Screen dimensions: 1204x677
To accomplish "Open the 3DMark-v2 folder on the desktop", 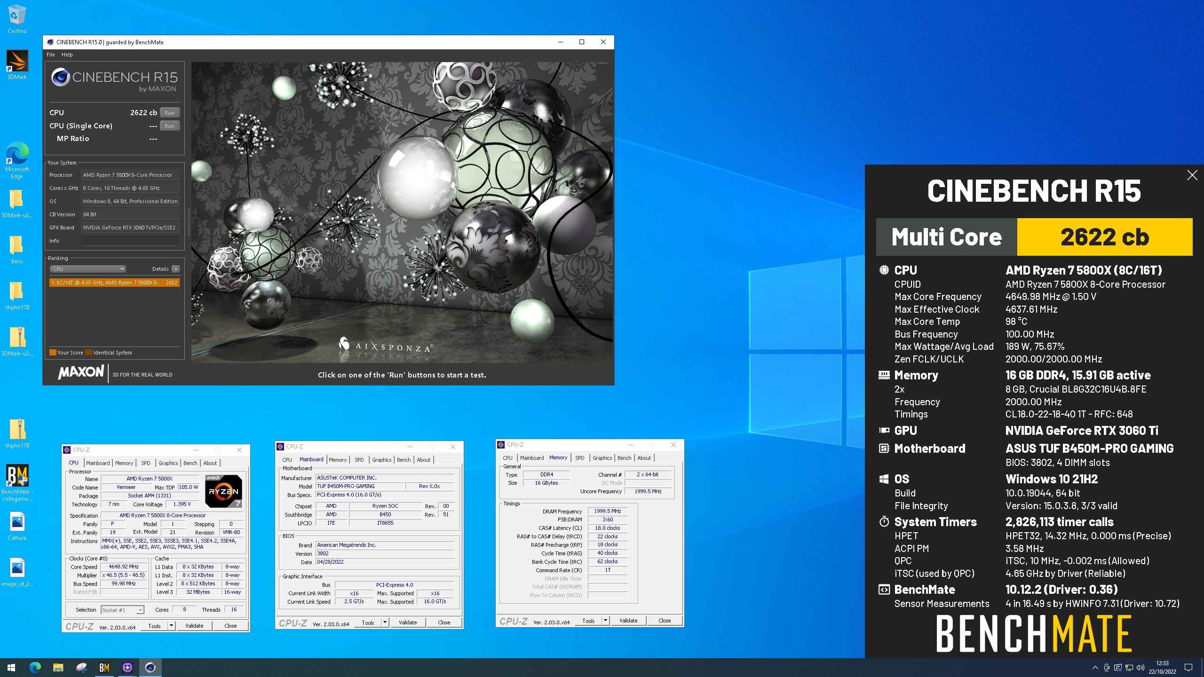I will point(17,204).
